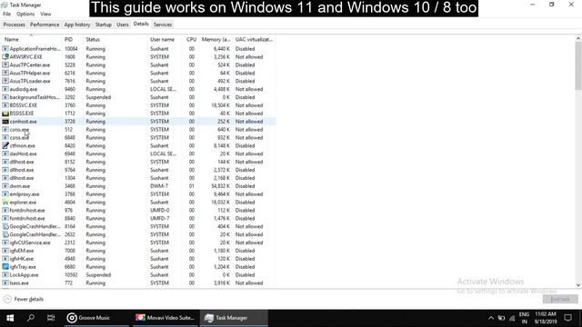Click the DWM-7 user name cell
The width and height of the screenshot is (582, 327).
click(159, 186)
